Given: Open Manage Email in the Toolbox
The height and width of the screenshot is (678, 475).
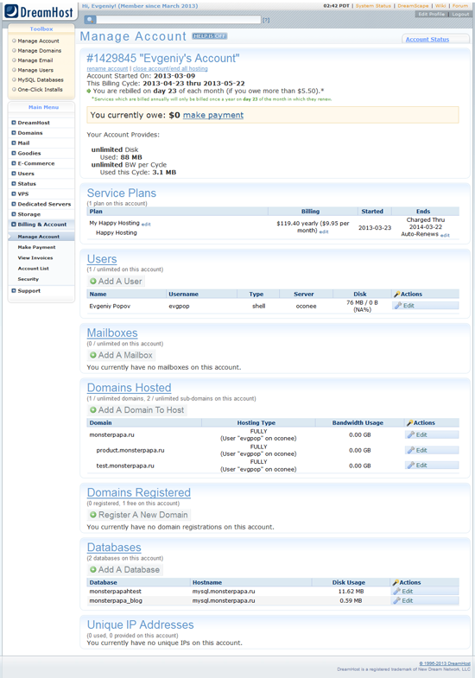Looking at the screenshot, I should tap(35, 60).
